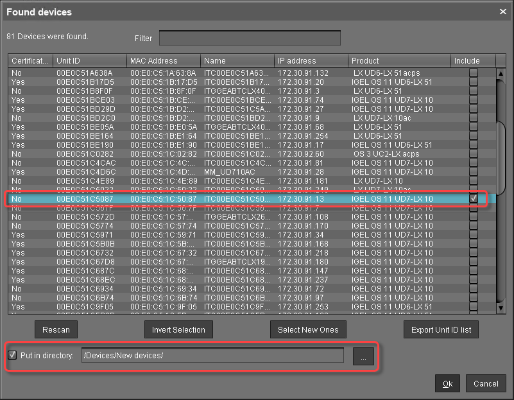Sort by MAC Address column header
Viewport: 514px width, 400px height.
pos(163,61)
